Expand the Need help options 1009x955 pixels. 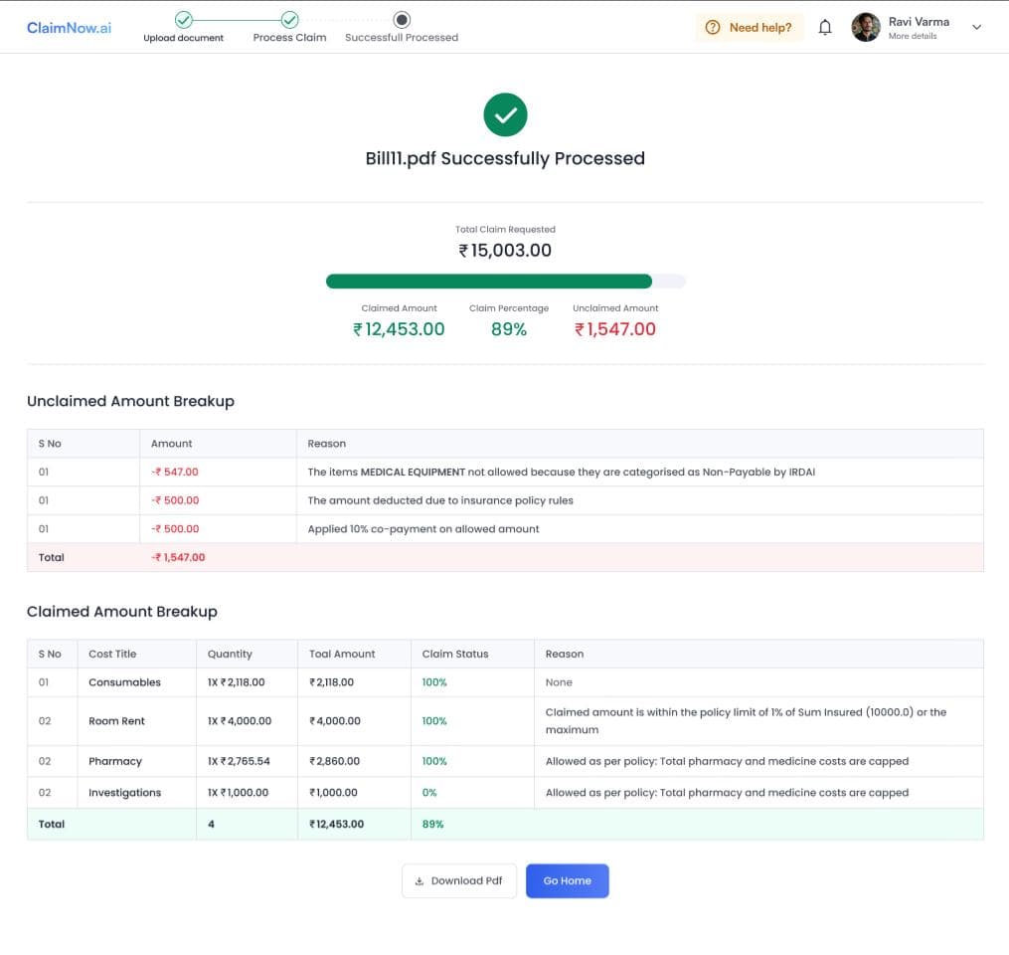749,27
